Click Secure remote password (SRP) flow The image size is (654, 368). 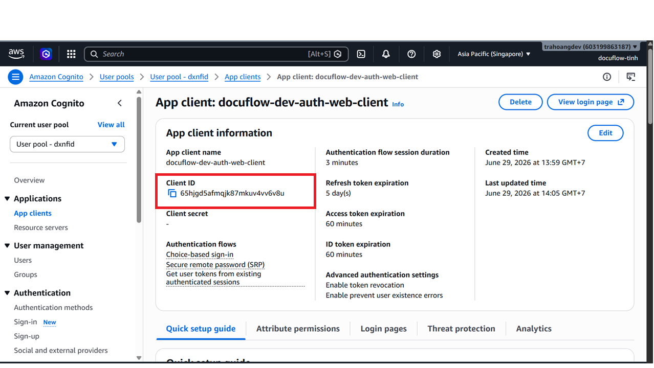(x=215, y=265)
